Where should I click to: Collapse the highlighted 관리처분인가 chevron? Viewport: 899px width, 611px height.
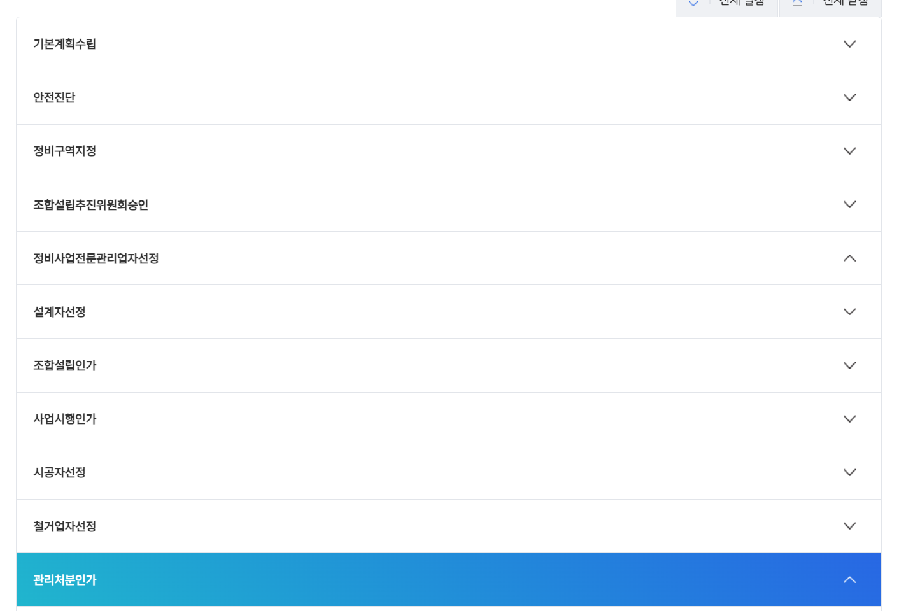click(849, 579)
